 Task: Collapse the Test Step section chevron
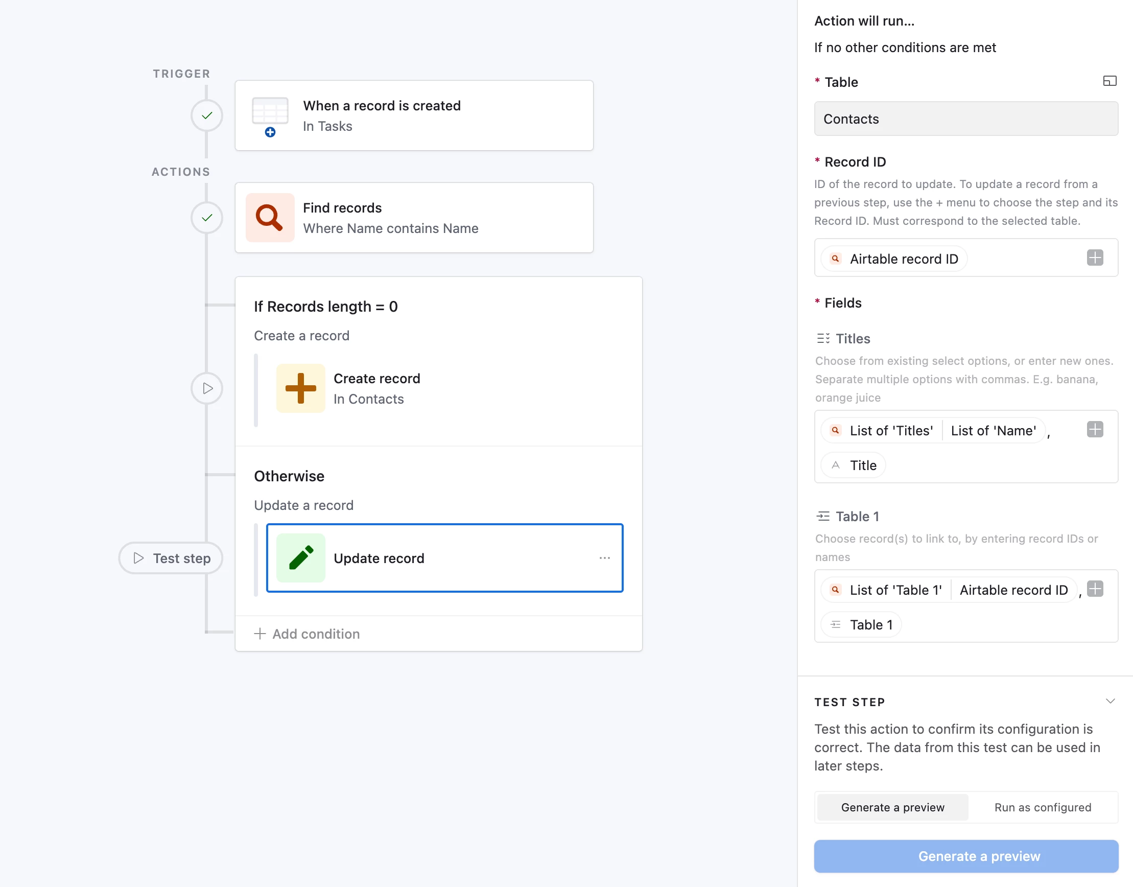pyautogui.click(x=1110, y=701)
